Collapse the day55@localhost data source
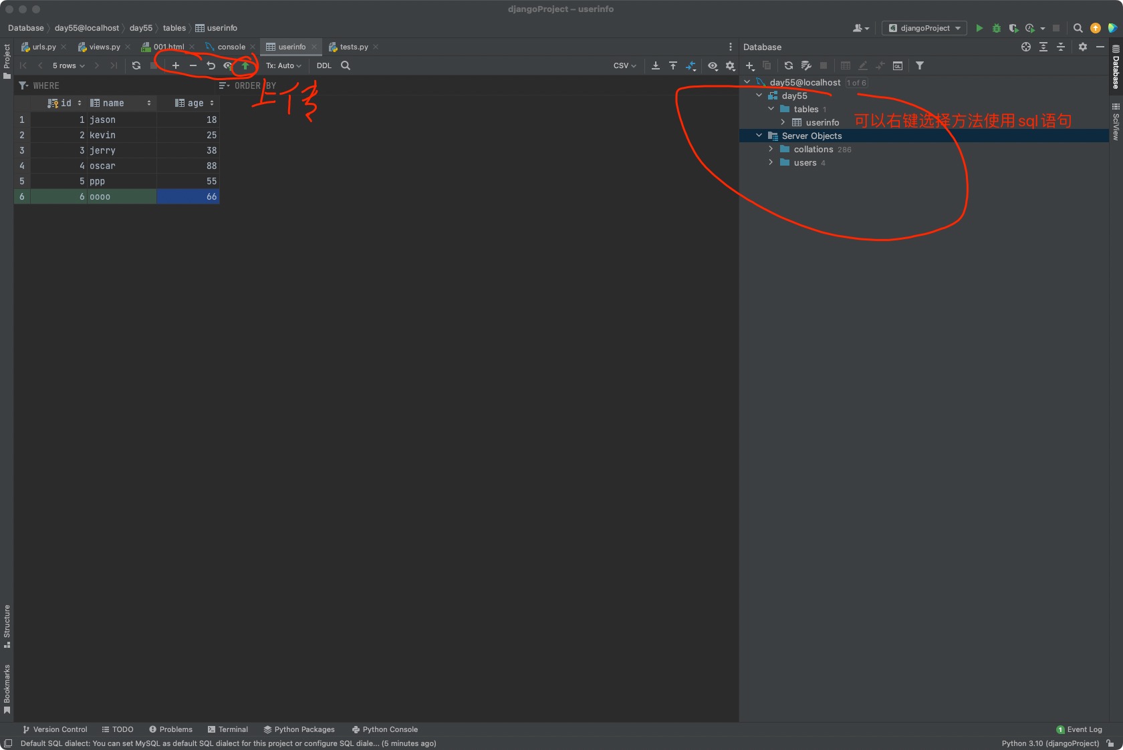 747,82
